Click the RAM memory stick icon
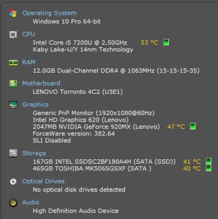This screenshot has width=218, height=219. click(13, 63)
